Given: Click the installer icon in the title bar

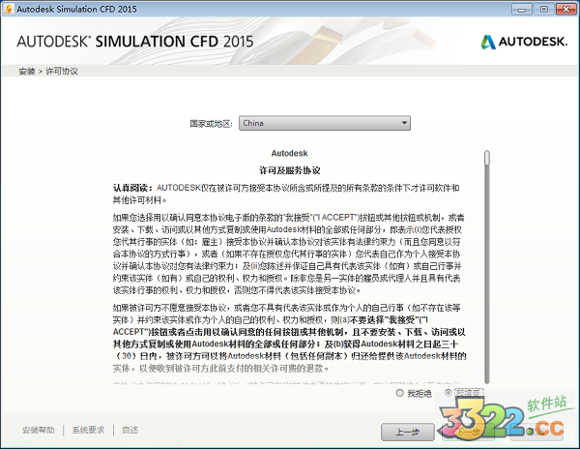Looking at the screenshot, I should tap(10, 9).
